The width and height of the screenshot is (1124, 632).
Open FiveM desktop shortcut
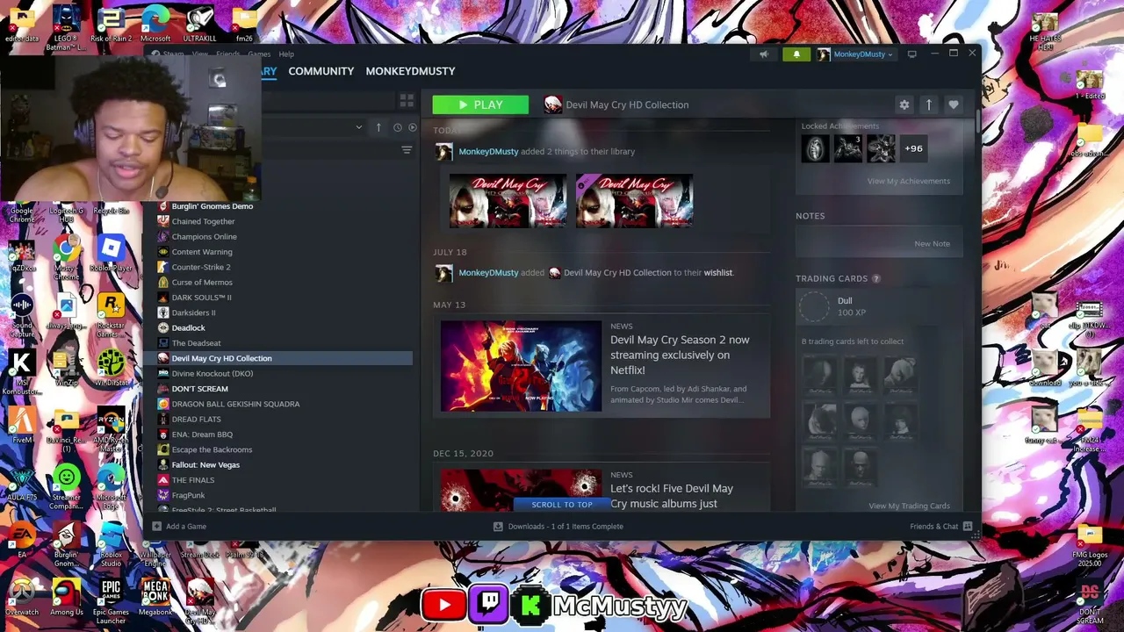(x=22, y=425)
